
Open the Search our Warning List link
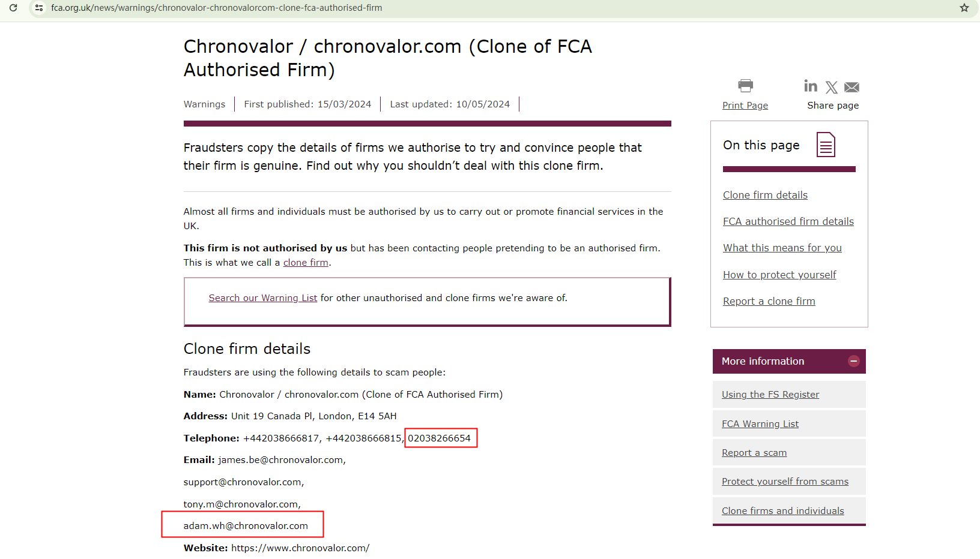262,298
